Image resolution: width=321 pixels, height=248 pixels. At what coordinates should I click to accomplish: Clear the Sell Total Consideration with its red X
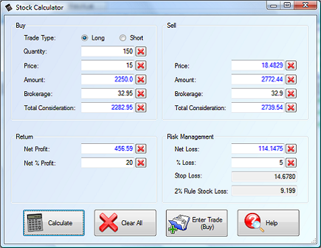(291, 107)
